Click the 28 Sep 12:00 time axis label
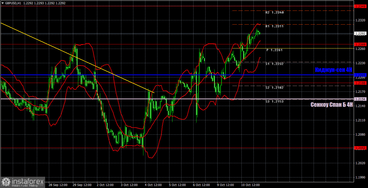Viewport: 368px width, 188px height. 58,185
